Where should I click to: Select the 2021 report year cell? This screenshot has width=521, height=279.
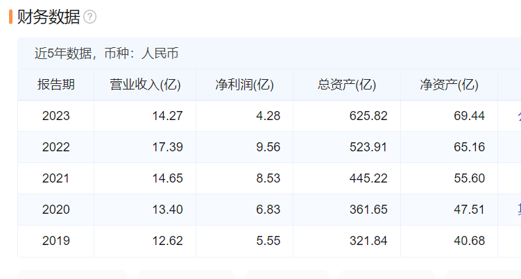(55, 178)
